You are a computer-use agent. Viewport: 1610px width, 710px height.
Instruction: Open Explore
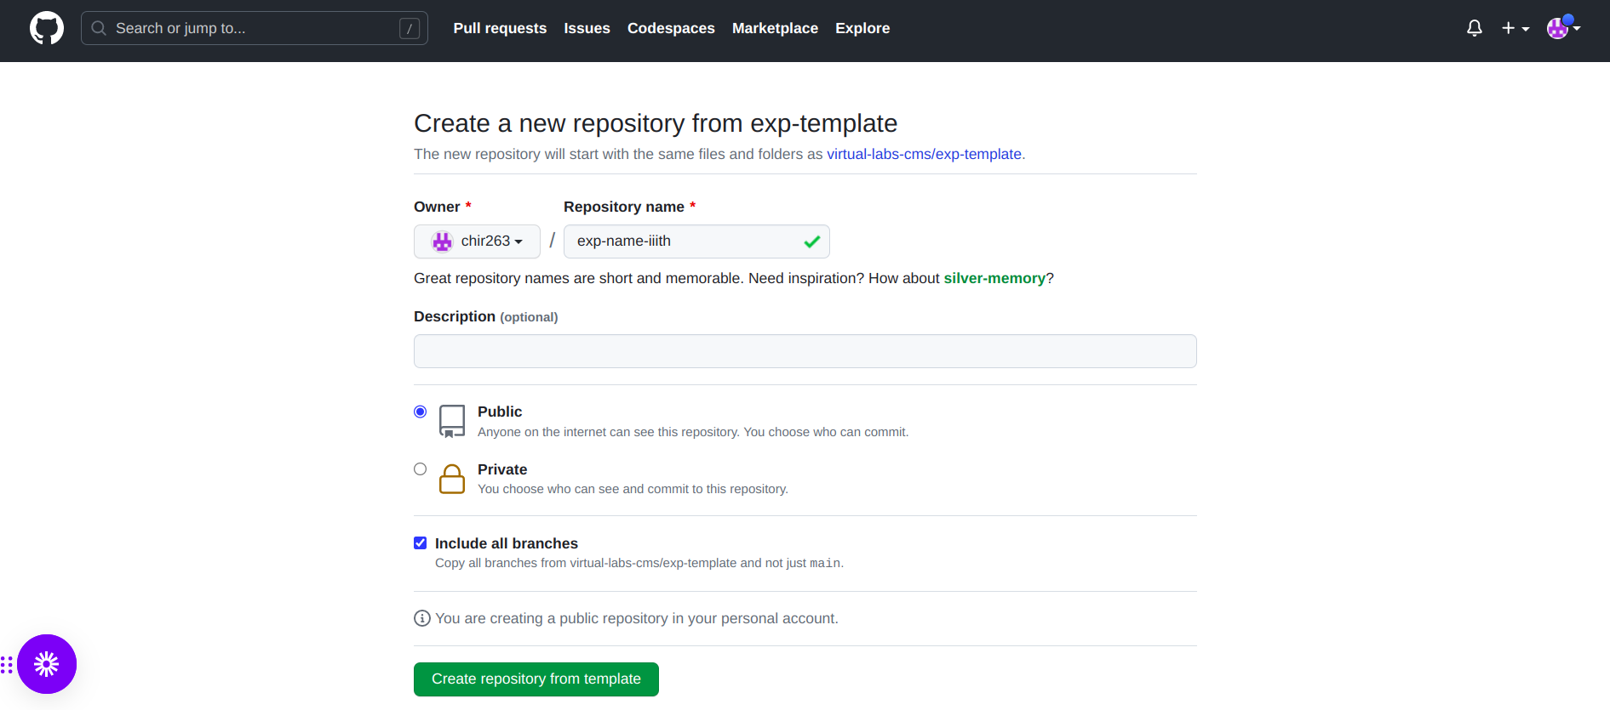click(x=862, y=28)
